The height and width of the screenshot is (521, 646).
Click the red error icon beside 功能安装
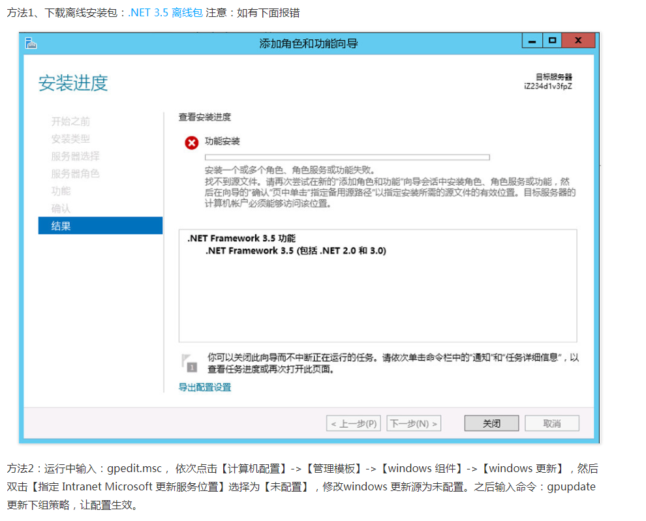pos(192,143)
